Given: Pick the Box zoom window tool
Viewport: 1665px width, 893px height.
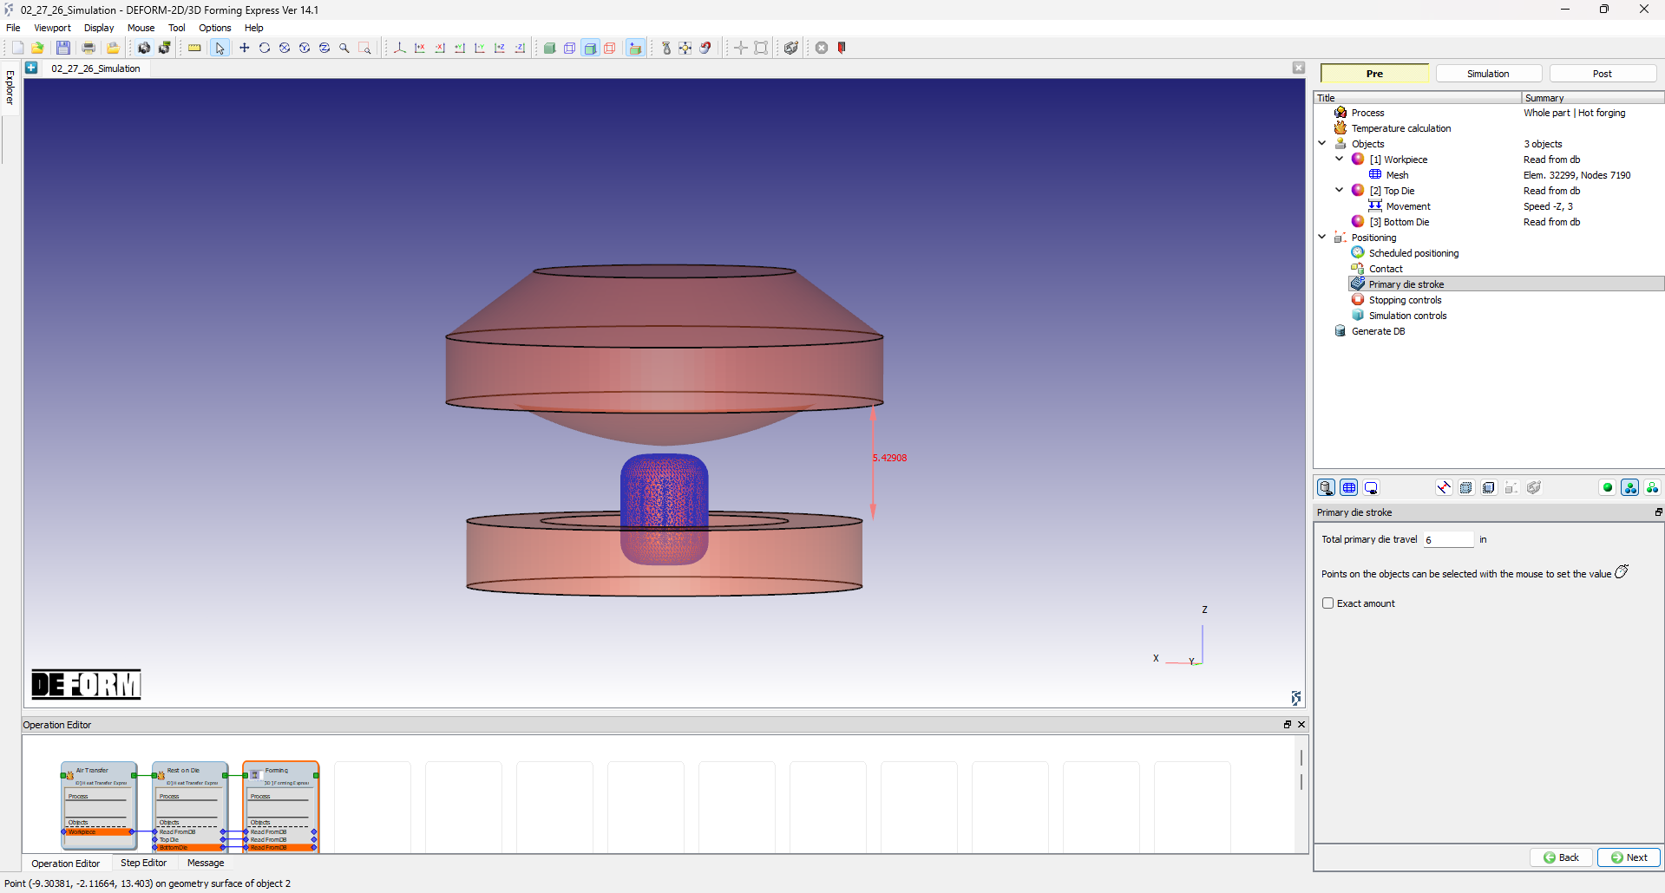Looking at the screenshot, I should tap(364, 48).
